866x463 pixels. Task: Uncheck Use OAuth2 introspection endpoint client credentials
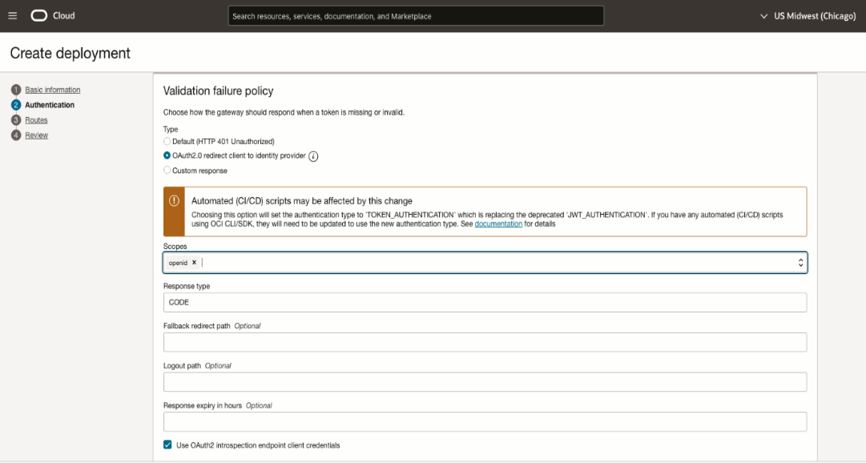point(167,445)
